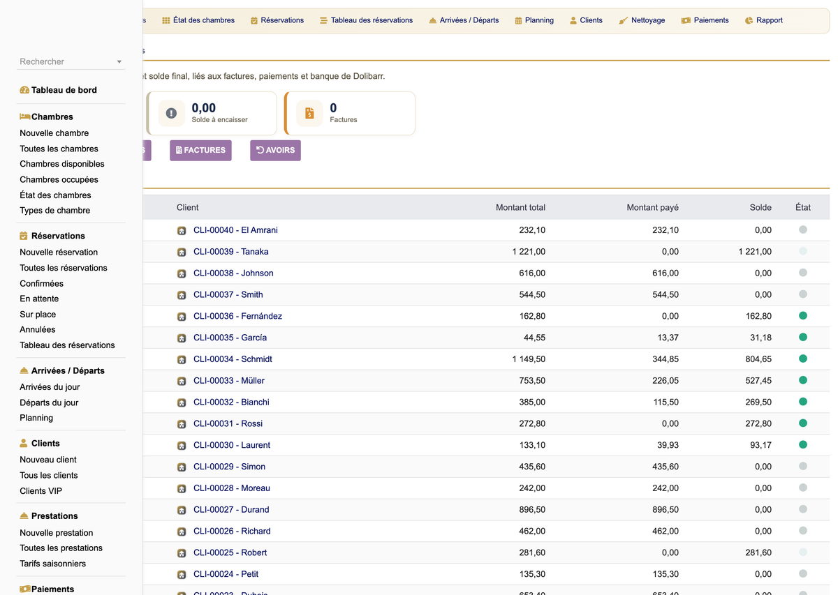Sort by the Montant total column header
Image resolution: width=838 pixels, height=595 pixels.
point(520,207)
